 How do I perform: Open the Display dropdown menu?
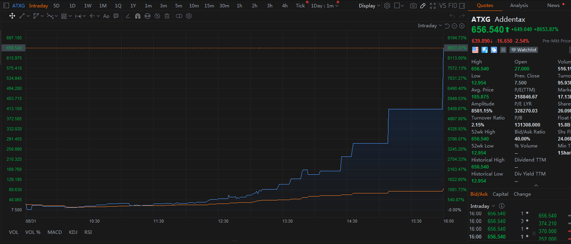(x=369, y=6)
